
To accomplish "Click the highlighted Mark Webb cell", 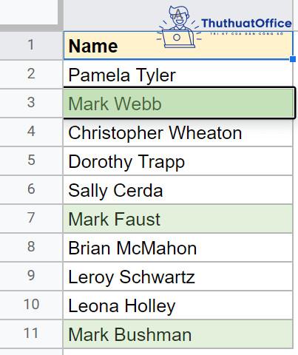I will [x=179, y=103].
